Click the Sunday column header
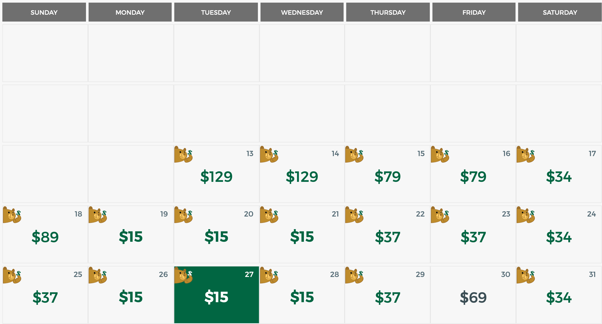This screenshot has height=324, width=602. (44, 12)
